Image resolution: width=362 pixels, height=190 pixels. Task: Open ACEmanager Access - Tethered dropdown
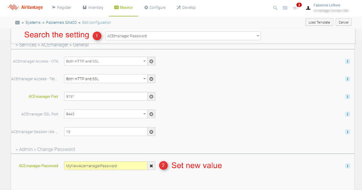106,79
